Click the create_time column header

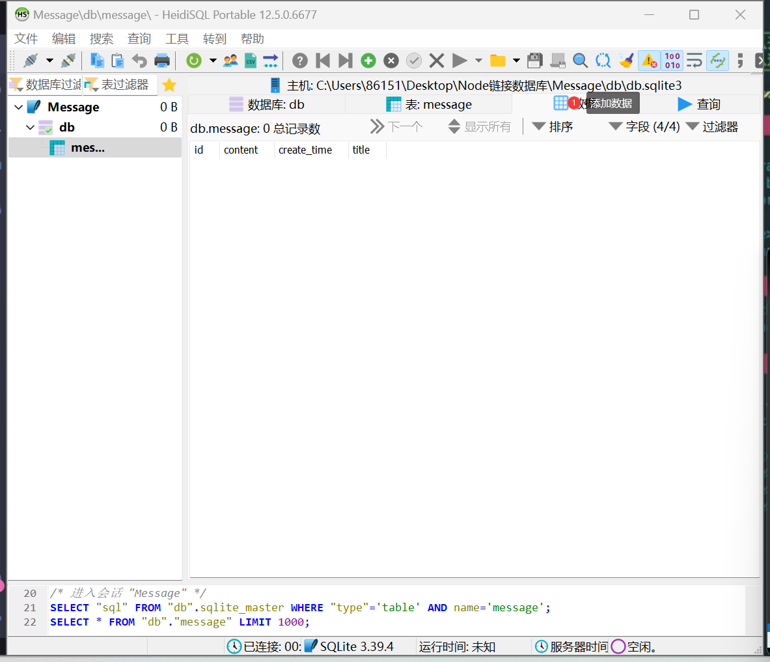pos(311,150)
